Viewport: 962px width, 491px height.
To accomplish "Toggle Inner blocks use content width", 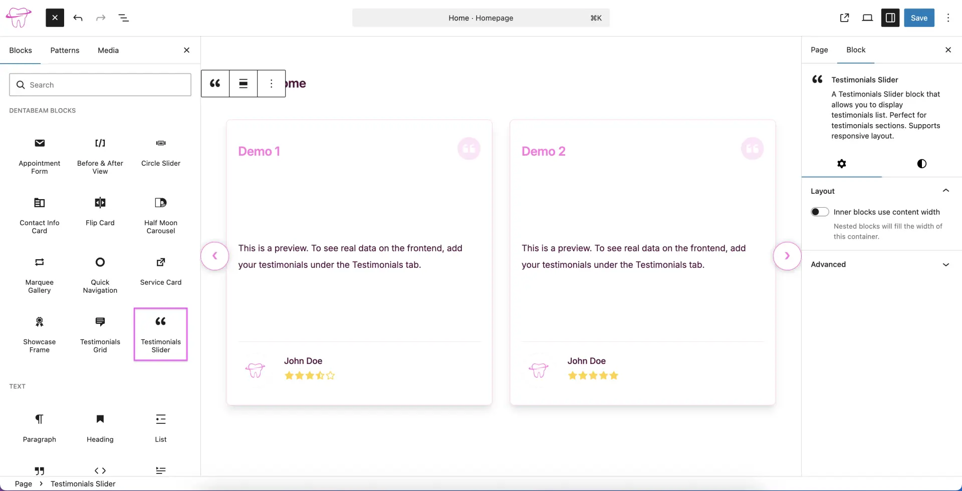I will [x=820, y=212].
